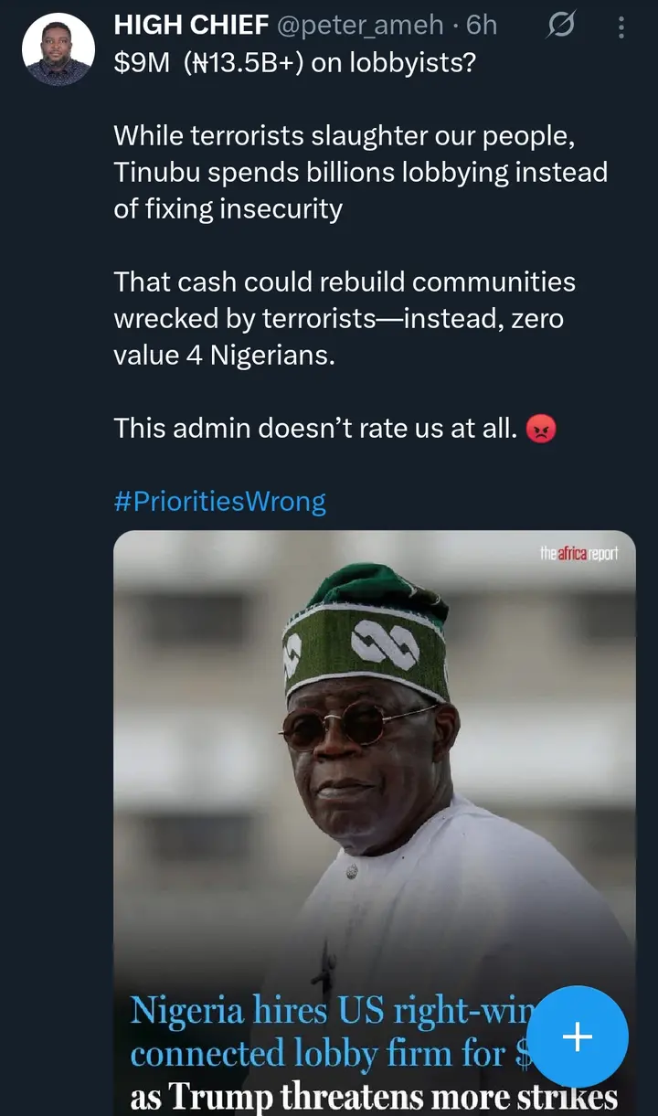Screen dimensions: 658x1116
Task: Click the 6h post timestamp
Action: pos(482,26)
